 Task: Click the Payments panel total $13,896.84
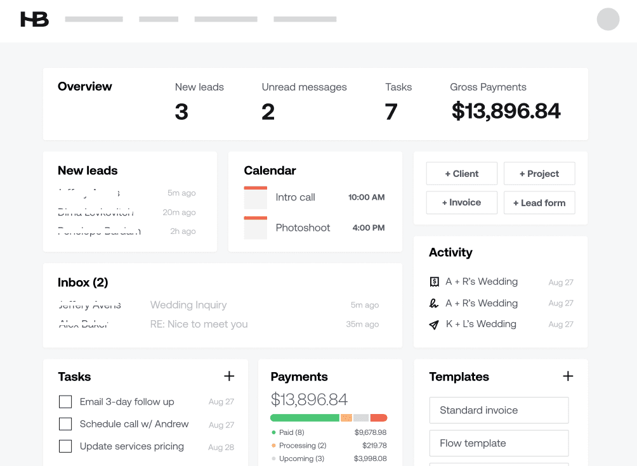309,400
